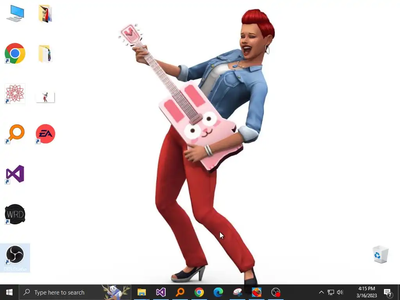Open This PC desktop icon

[x=15, y=13]
